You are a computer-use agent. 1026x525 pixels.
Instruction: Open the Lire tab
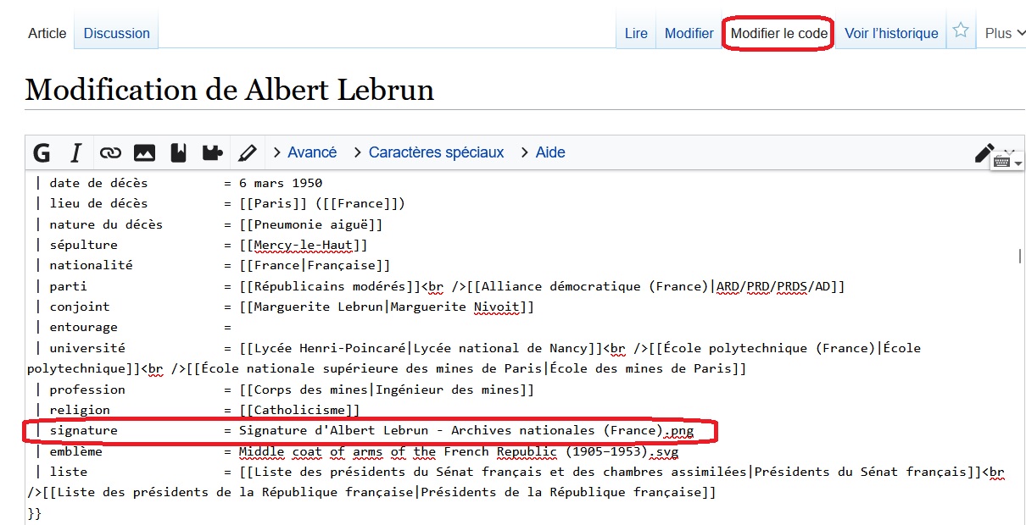tap(636, 33)
